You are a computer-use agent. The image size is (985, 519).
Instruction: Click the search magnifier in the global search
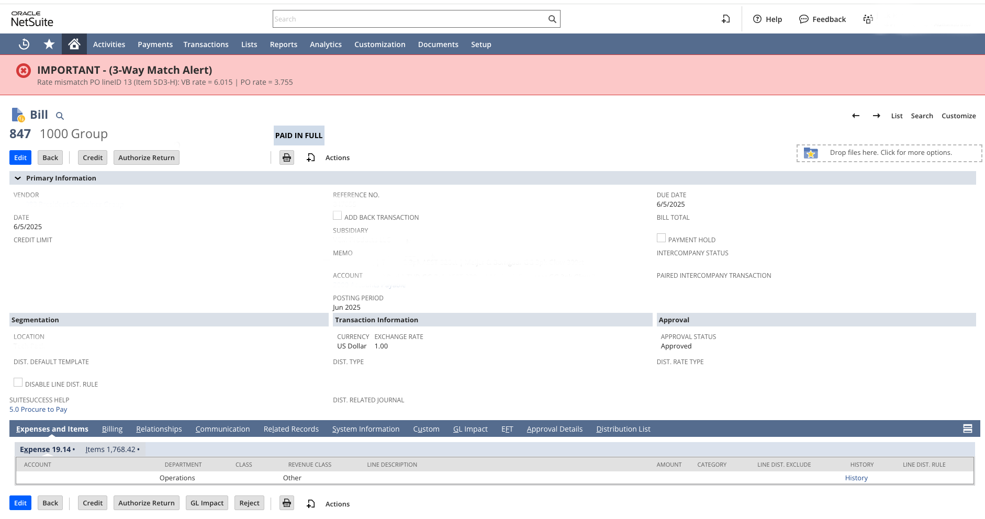point(552,19)
